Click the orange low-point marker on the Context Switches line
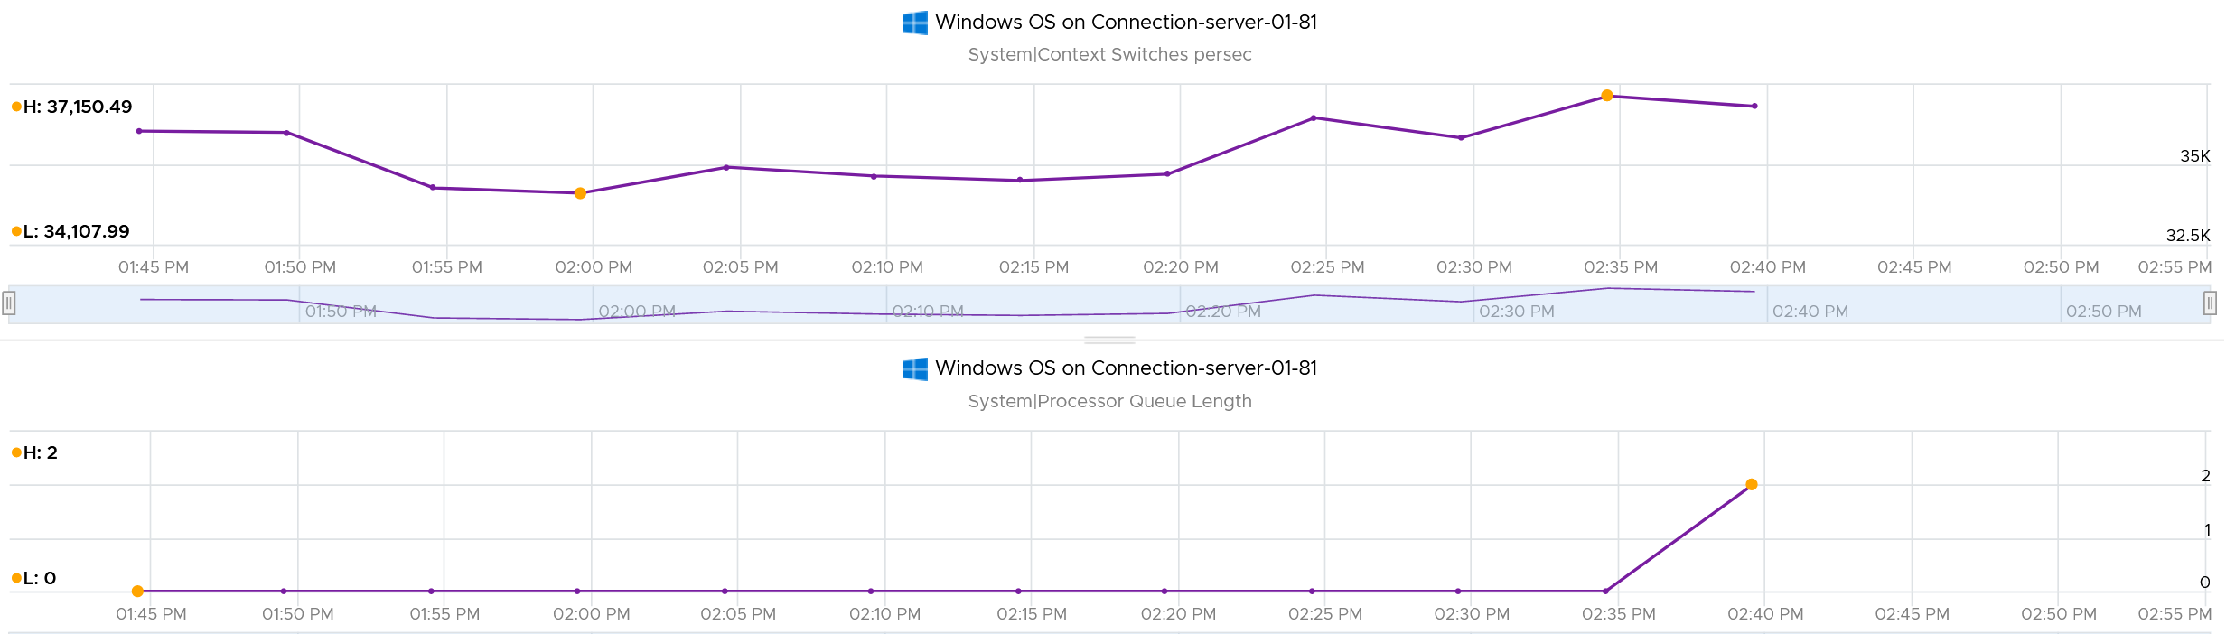The height and width of the screenshot is (634, 2226). point(580,193)
